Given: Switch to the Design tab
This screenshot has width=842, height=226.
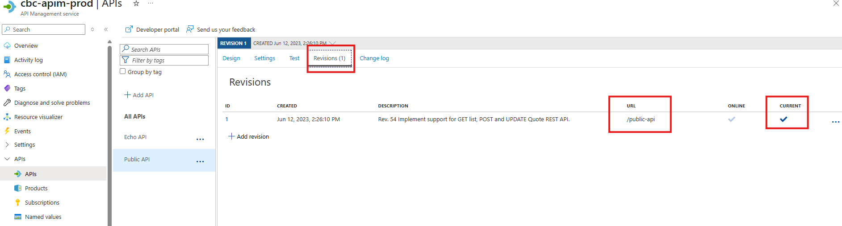Looking at the screenshot, I should (231, 58).
